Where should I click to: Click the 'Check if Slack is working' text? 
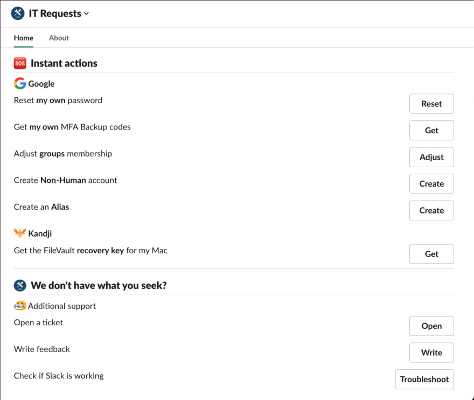tap(59, 376)
